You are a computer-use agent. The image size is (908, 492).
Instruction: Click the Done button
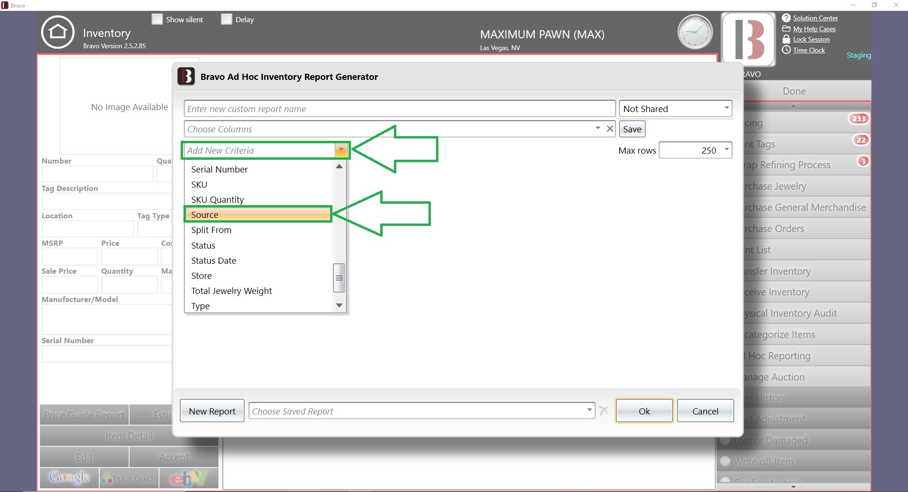(x=794, y=91)
